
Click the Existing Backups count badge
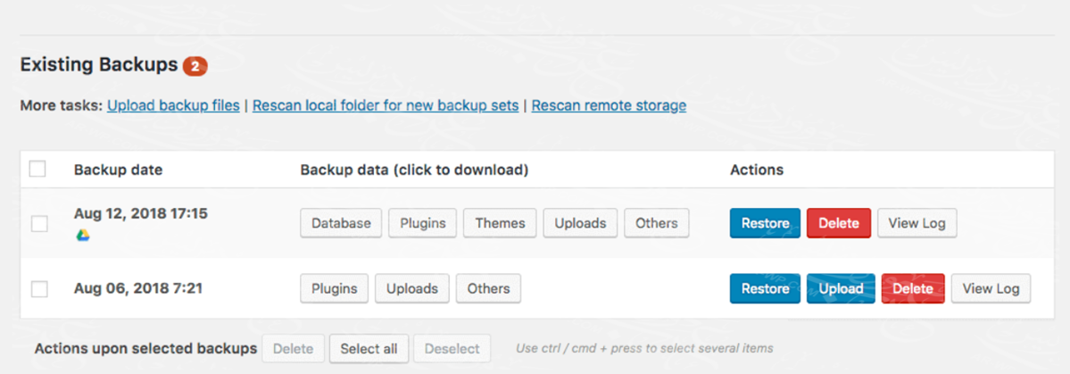point(195,65)
